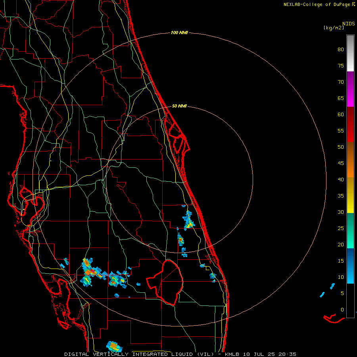Click the 15 value on the color scale
The image size is (357, 357).
341,261
